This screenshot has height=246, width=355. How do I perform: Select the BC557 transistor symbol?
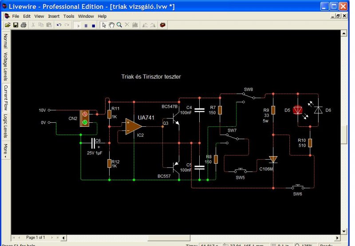(x=175, y=167)
